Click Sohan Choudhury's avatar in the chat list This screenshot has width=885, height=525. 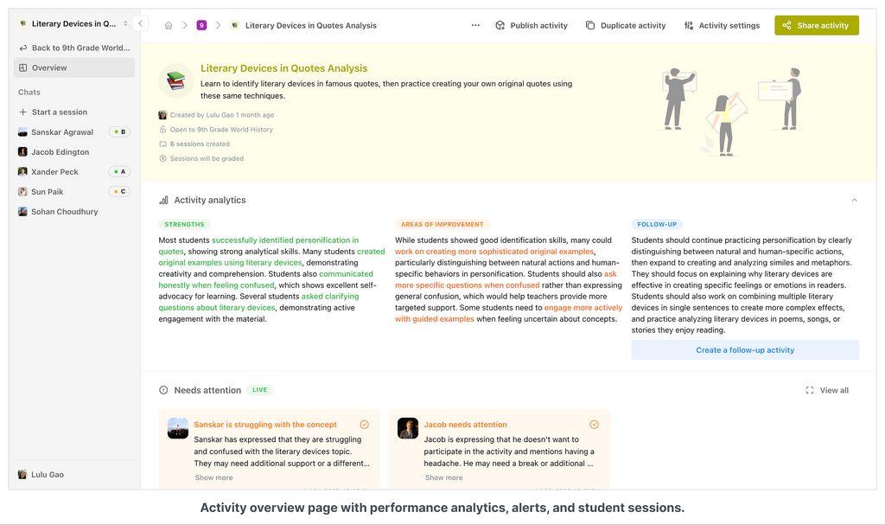tap(22, 211)
